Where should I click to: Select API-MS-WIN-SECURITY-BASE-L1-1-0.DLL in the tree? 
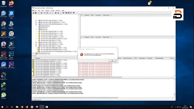click(52, 35)
